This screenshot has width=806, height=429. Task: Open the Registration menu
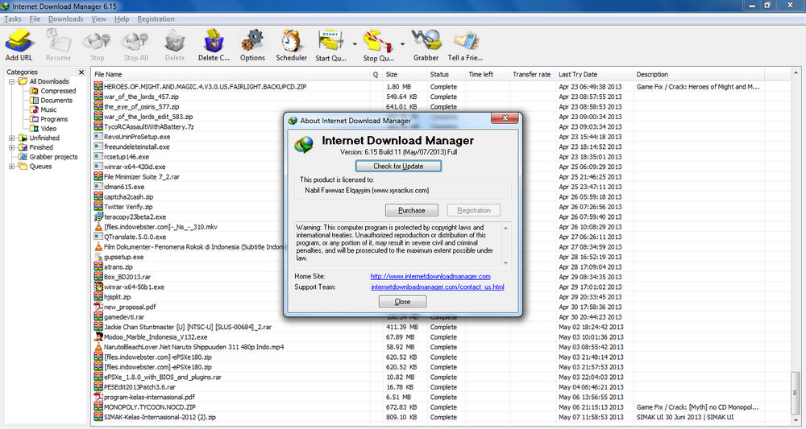tap(156, 19)
